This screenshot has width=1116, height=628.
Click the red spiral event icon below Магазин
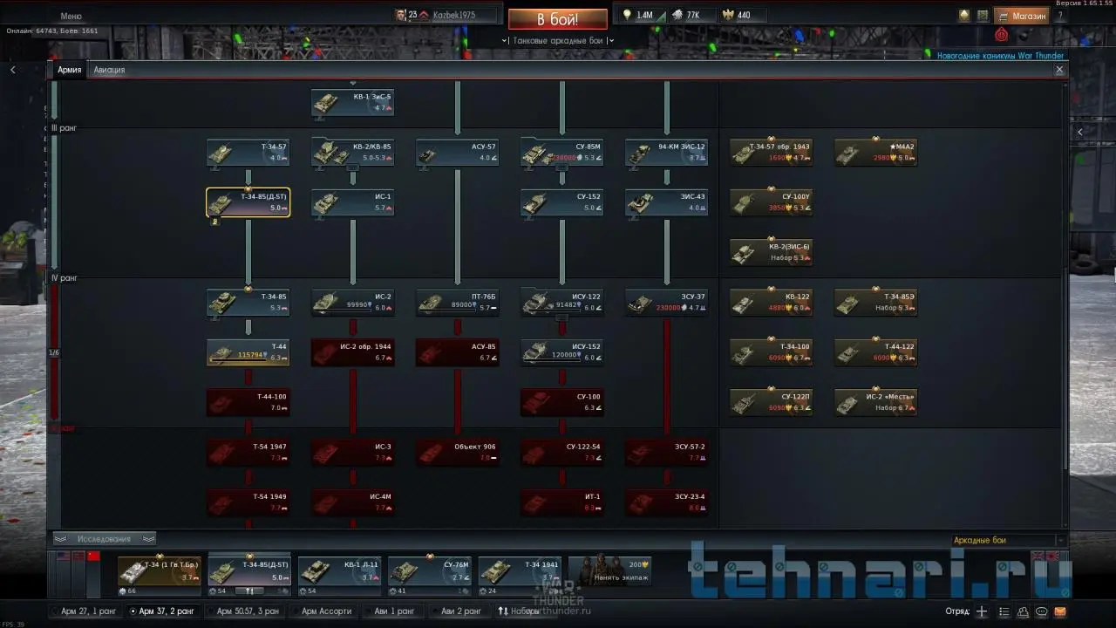coord(1002,35)
